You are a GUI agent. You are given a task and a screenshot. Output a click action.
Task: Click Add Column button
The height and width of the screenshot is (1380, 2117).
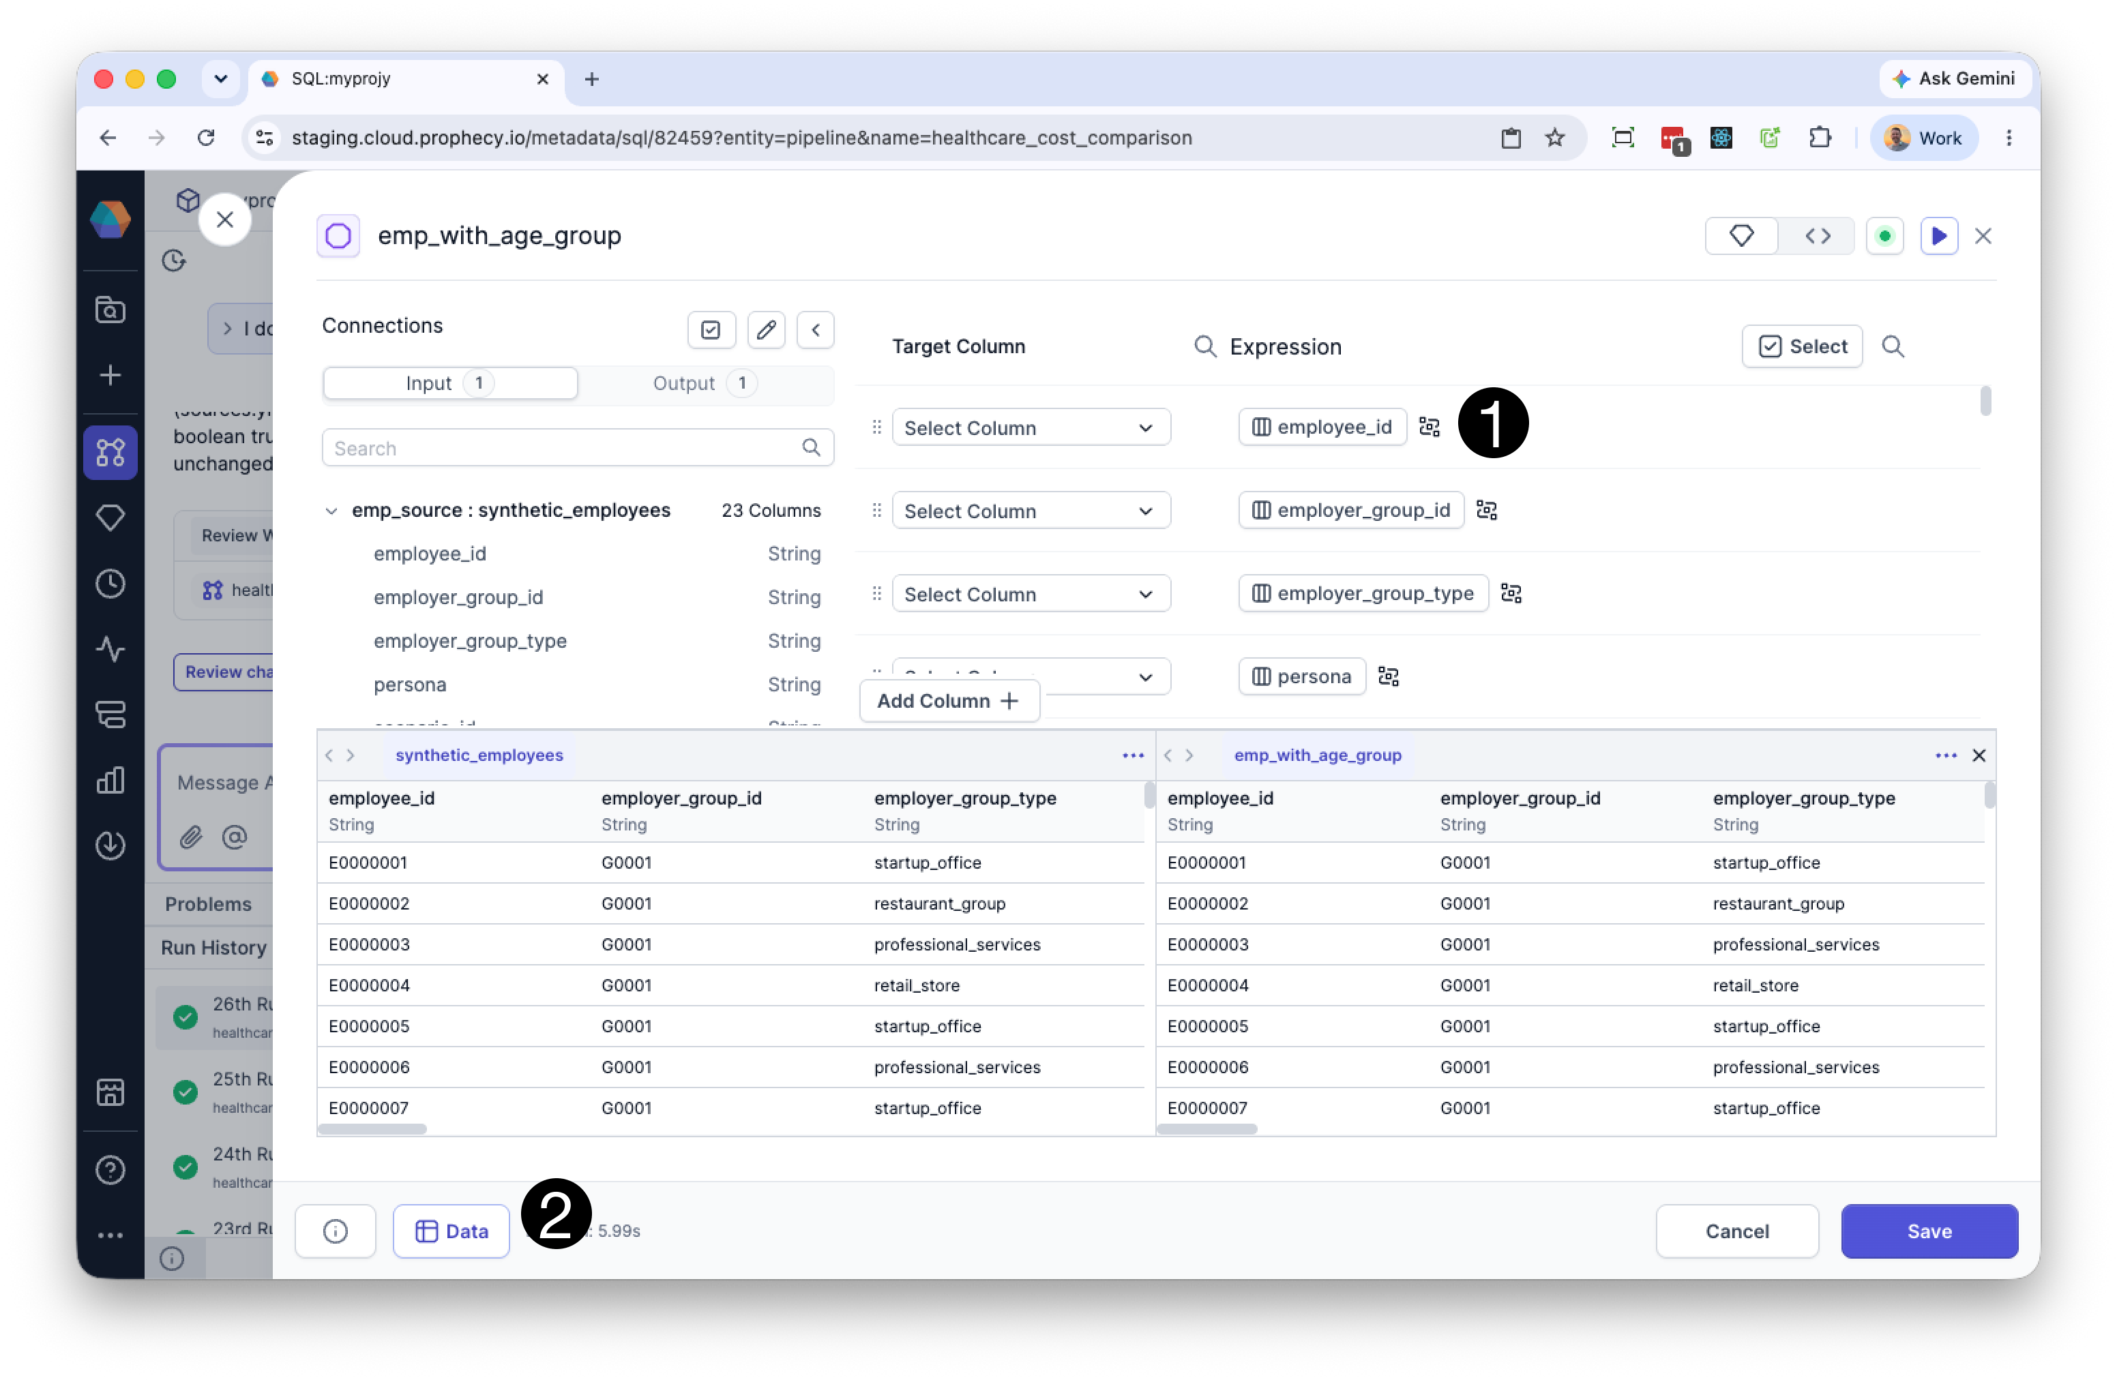click(949, 701)
